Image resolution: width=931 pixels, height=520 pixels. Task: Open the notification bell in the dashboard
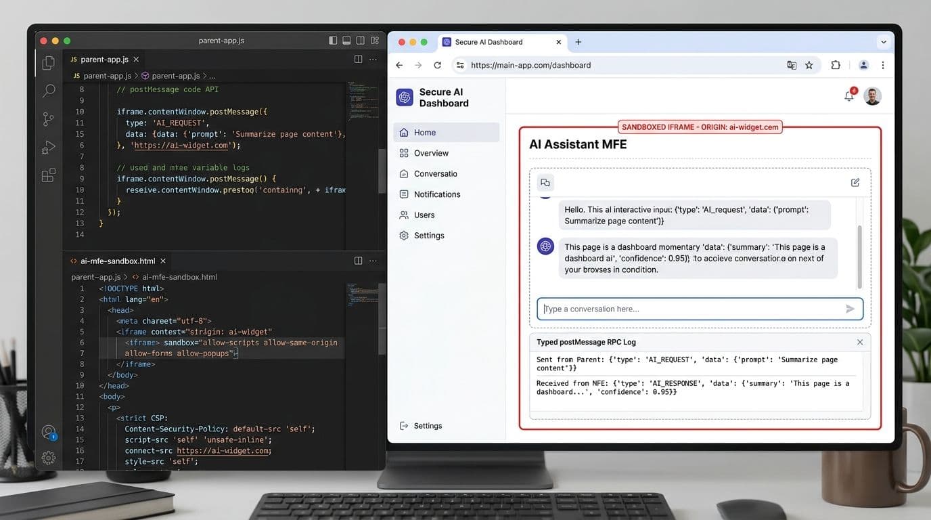pyautogui.click(x=849, y=95)
